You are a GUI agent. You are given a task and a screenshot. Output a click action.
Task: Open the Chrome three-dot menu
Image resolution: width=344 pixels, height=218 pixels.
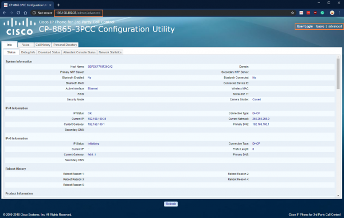[339, 13]
